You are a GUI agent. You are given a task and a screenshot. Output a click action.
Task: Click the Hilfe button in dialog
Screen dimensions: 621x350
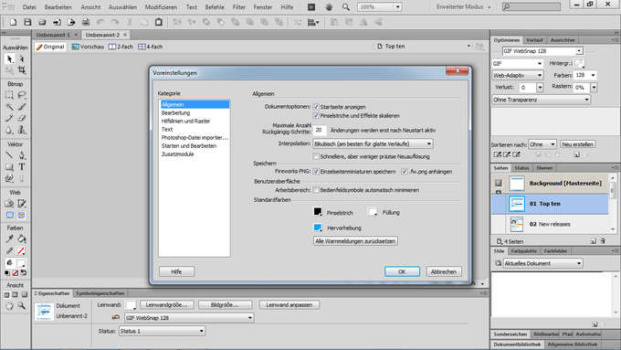click(176, 271)
